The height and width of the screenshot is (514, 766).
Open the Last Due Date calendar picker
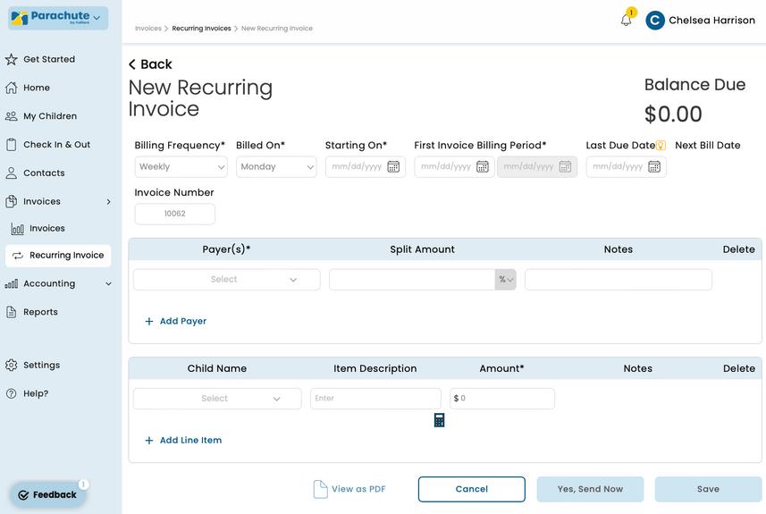click(x=654, y=167)
